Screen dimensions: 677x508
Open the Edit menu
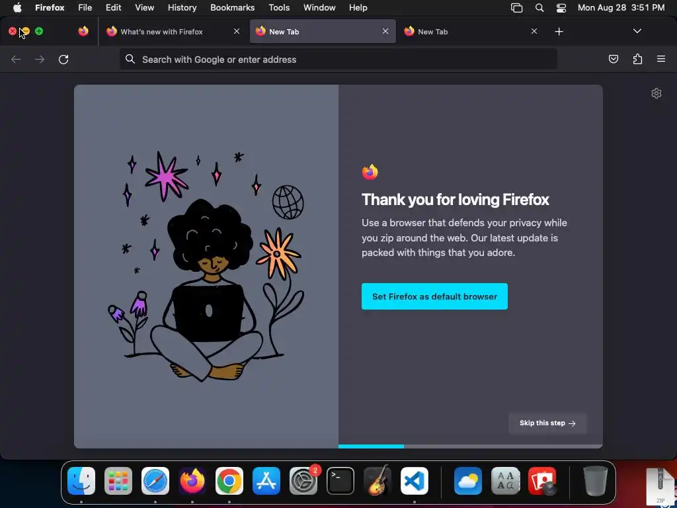click(x=114, y=7)
